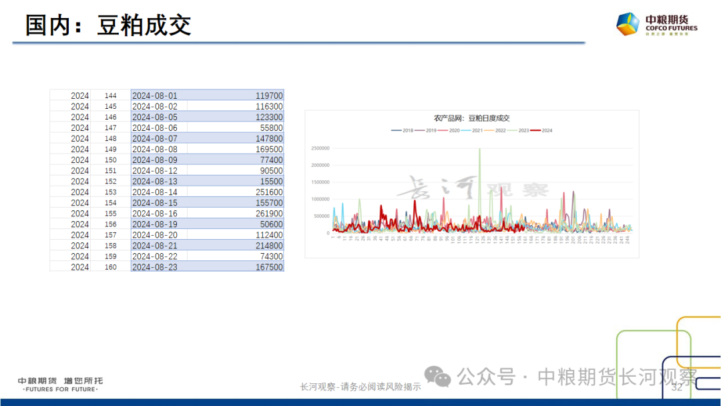Select the 2024-08-23 date cell
The width and height of the screenshot is (721, 406).
pyautogui.click(x=155, y=267)
